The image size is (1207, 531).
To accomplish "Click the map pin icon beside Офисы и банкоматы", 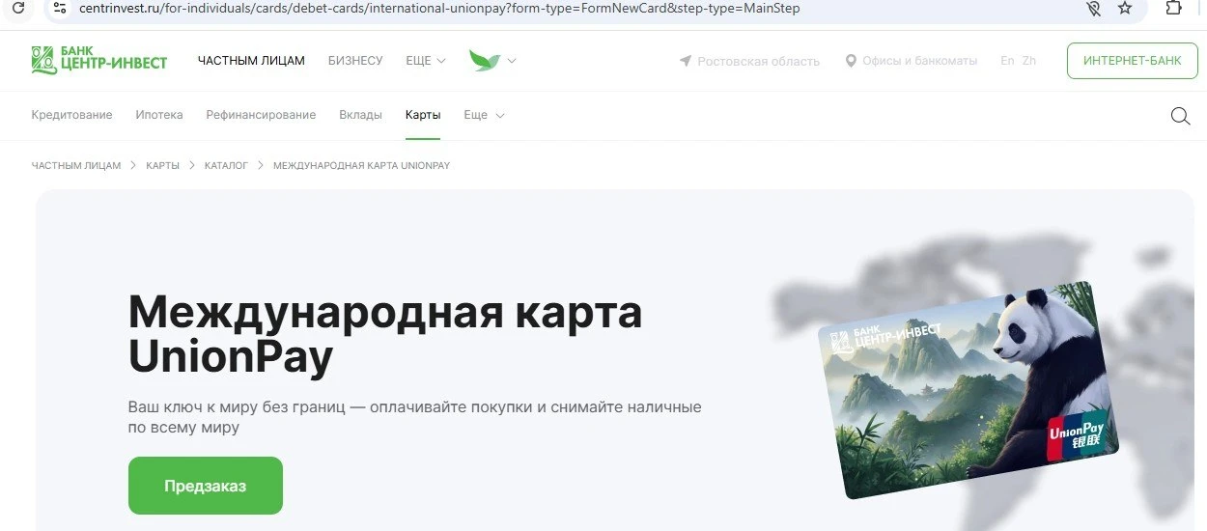I will click(x=851, y=61).
